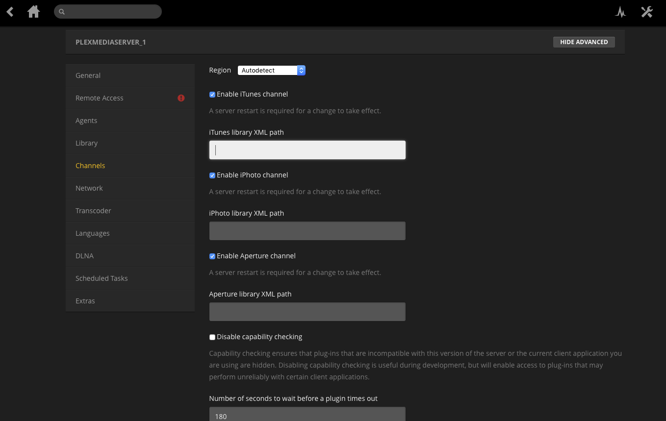Open the Library settings section
Image resolution: width=666 pixels, height=421 pixels.
pos(86,143)
